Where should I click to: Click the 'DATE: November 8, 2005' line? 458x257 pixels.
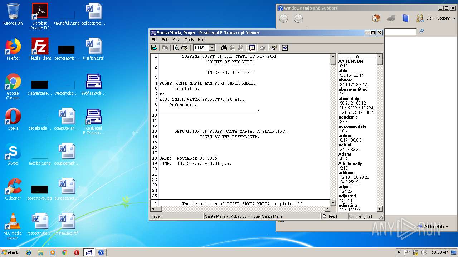[x=188, y=158]
